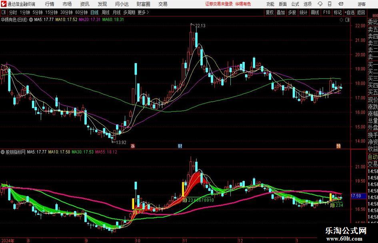
Task: Click the MA55: 18.12 label in lower panel
Action: 106,152
